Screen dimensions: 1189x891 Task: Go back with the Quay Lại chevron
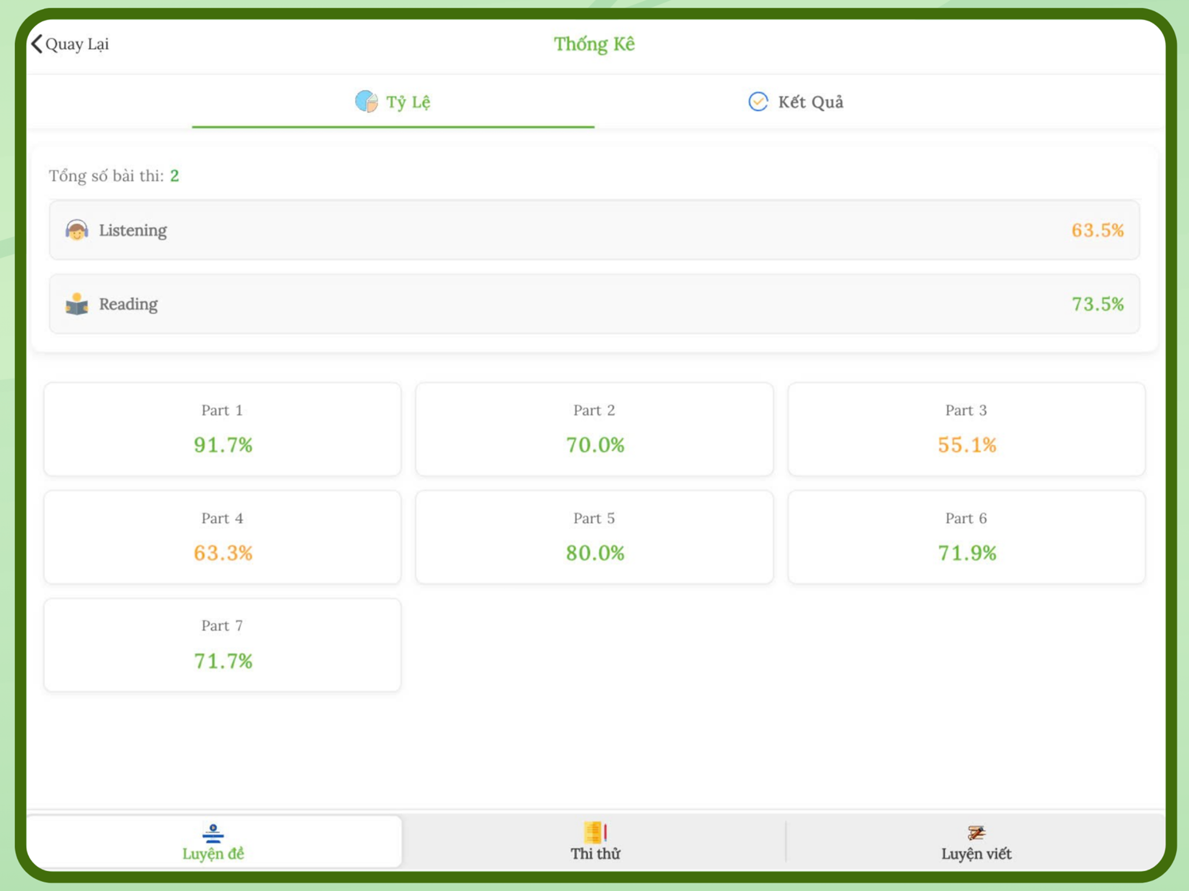37,44
